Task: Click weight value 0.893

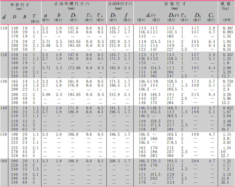Action: tap(228, 32)
